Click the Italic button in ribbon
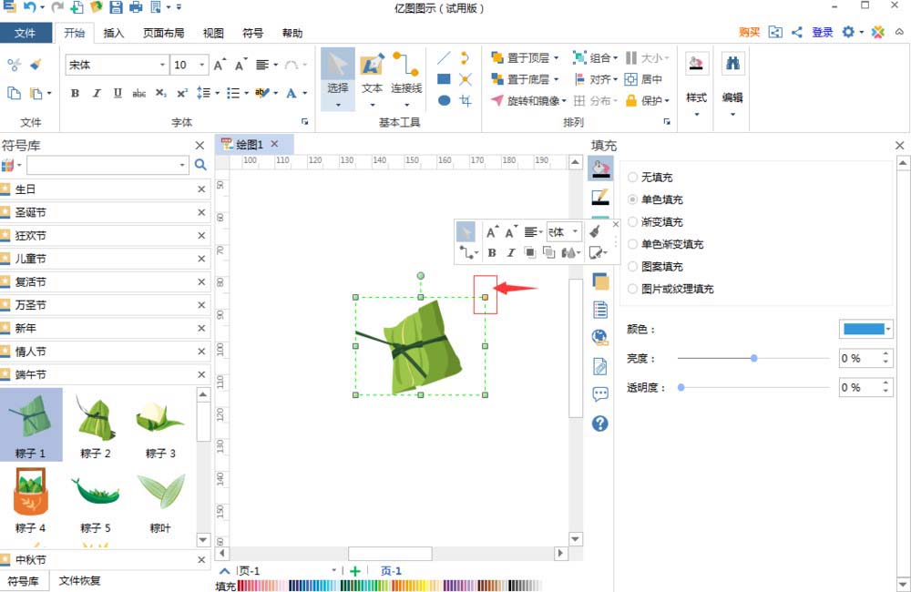911x592 pixels. click(x=97, y=93)
